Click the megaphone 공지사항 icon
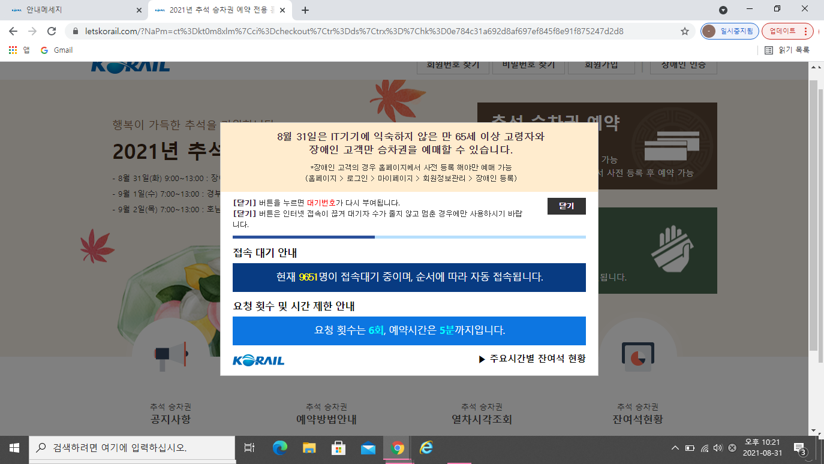The image size is (824, 464). click(170, 355)
